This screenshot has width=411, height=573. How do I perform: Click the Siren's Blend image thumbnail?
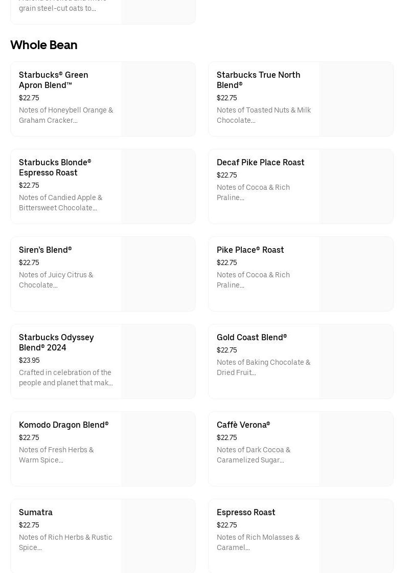158,274
